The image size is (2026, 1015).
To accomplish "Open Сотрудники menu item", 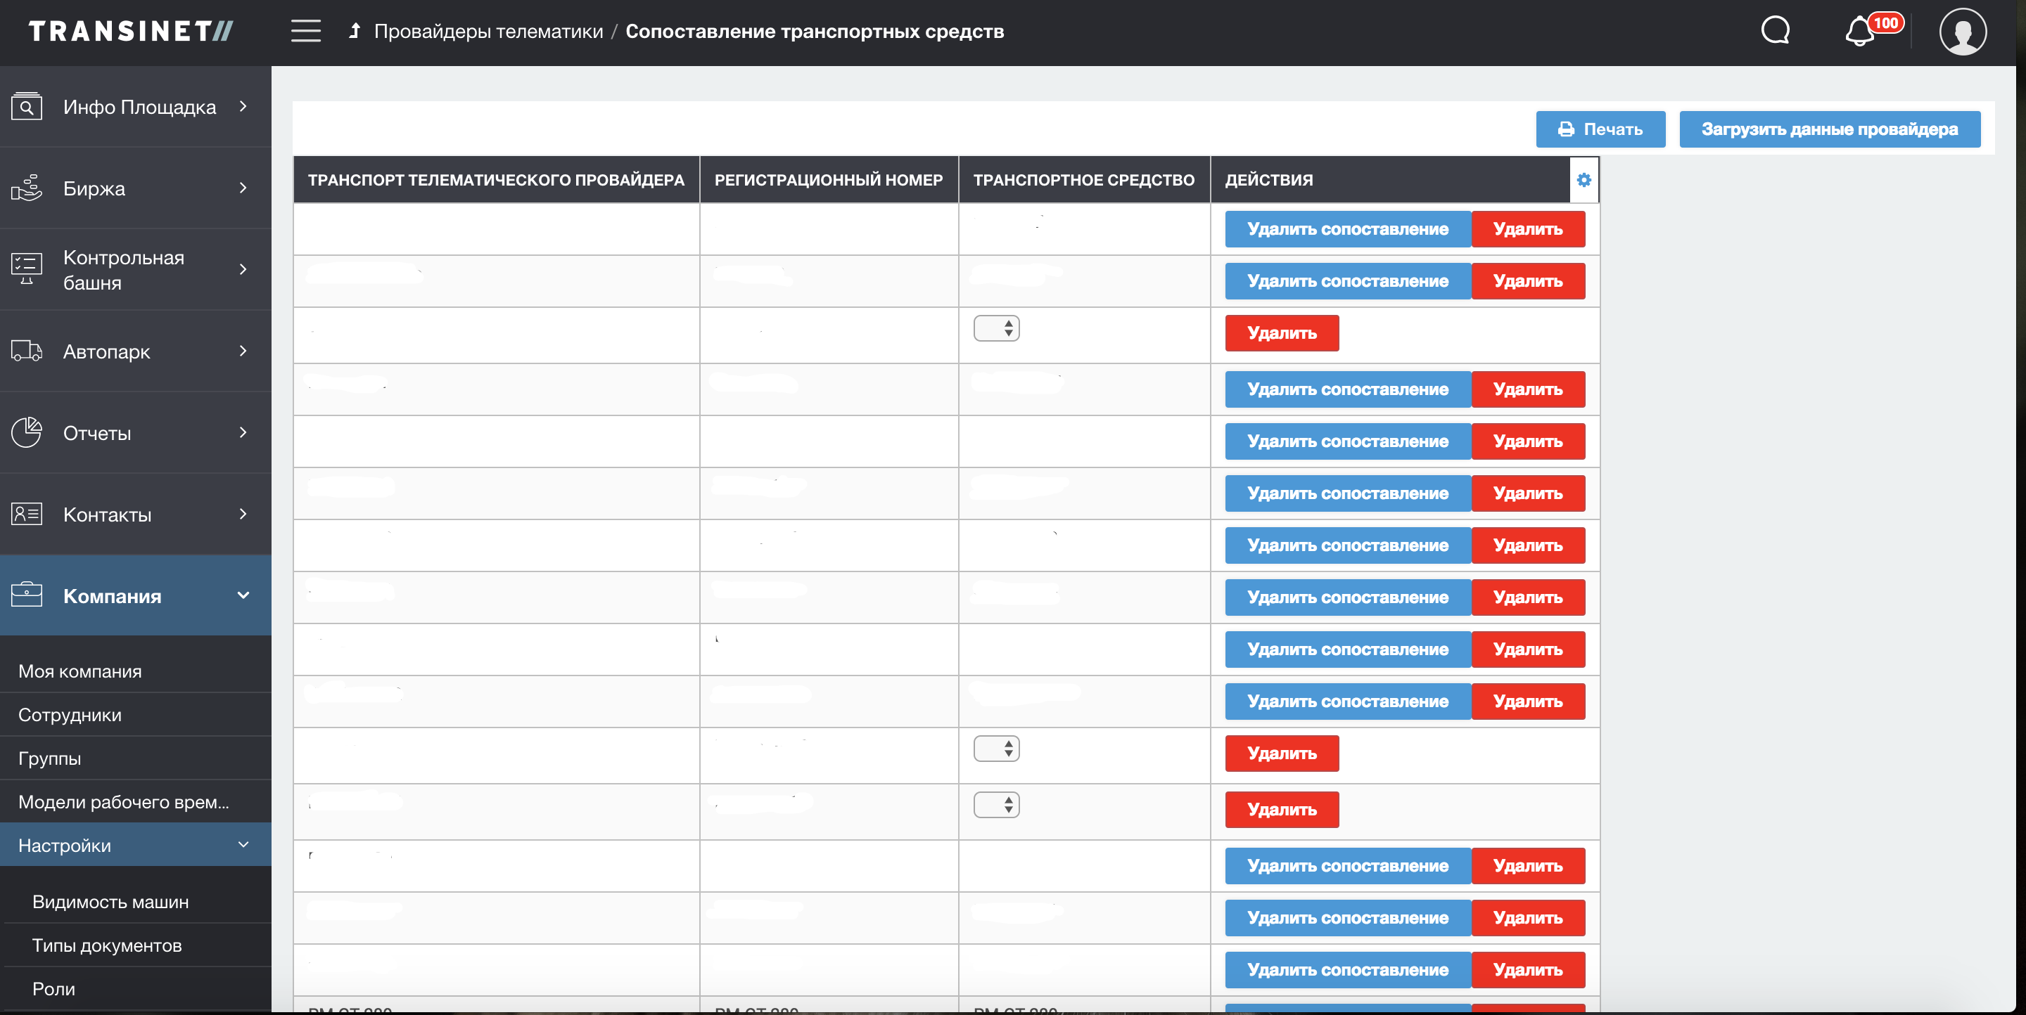I will click(70, 715).
